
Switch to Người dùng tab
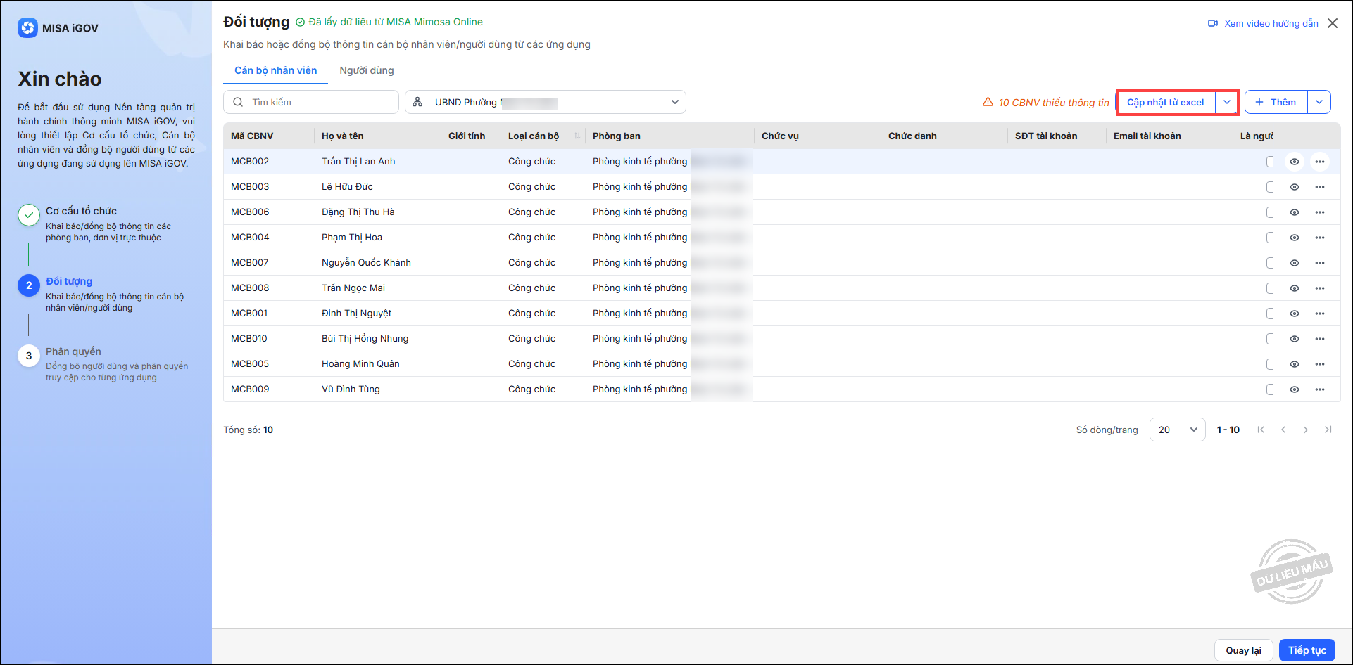[367, 70]
